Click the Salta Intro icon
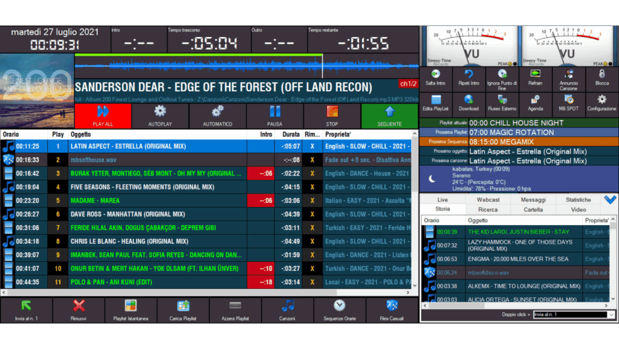Screen dimensions: 619x349 435,74
